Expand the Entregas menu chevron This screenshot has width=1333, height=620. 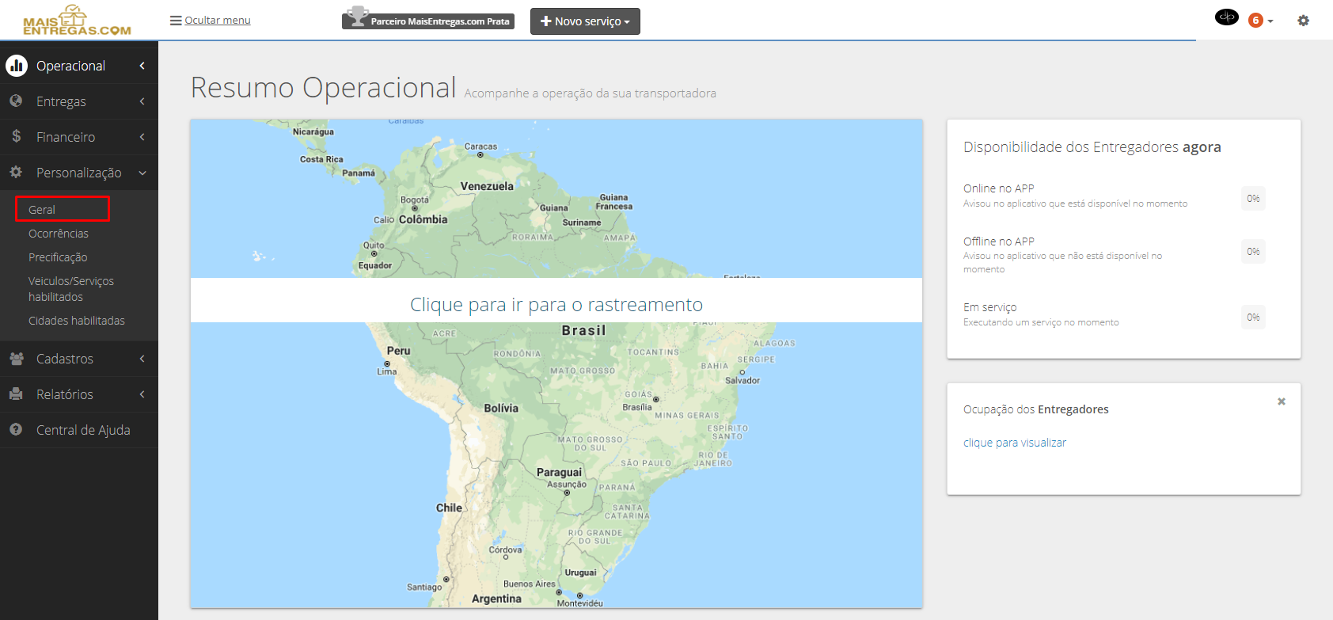point(142,101)
